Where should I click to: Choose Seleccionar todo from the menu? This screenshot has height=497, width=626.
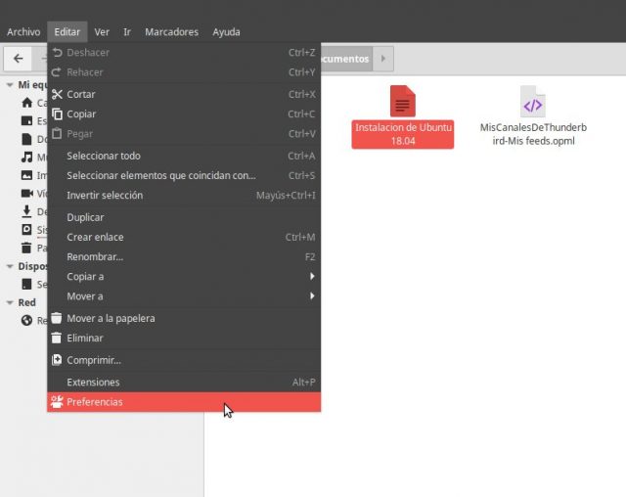104,156
